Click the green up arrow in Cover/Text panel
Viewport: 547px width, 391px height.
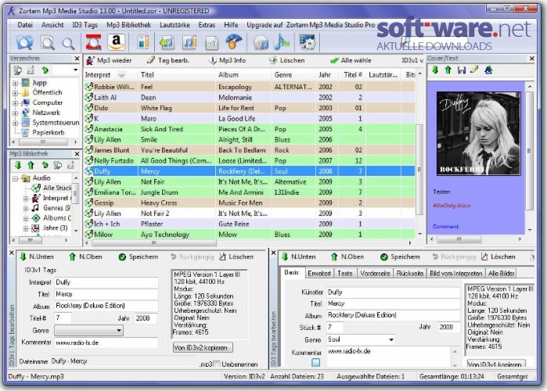[448, 70]
